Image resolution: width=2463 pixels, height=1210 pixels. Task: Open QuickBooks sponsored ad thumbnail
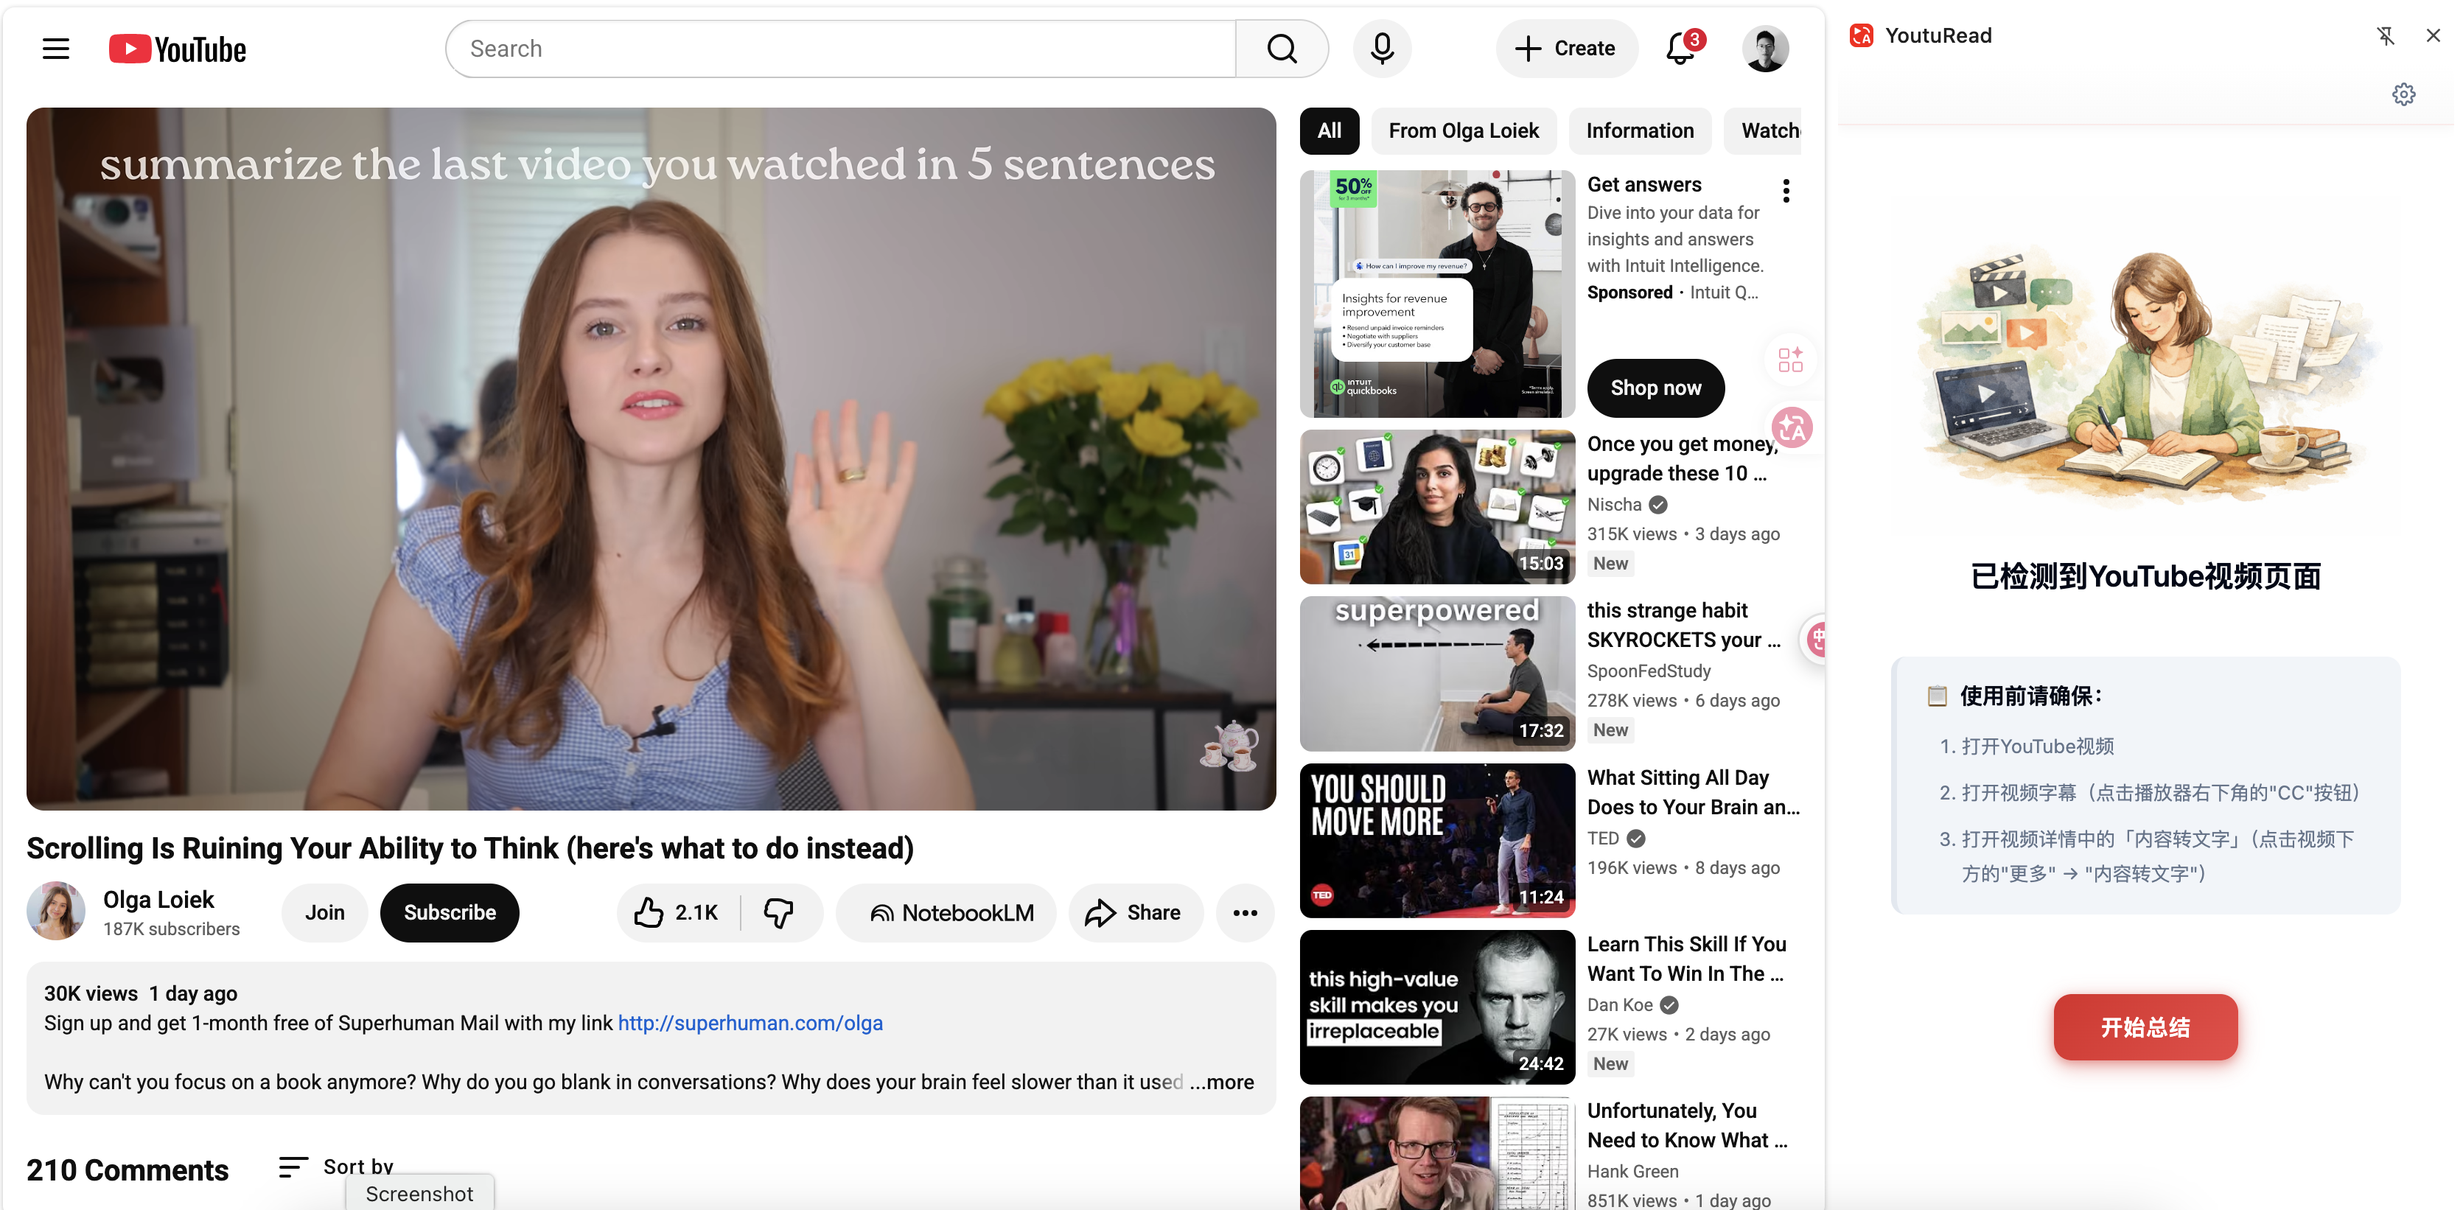(1437, 293)
